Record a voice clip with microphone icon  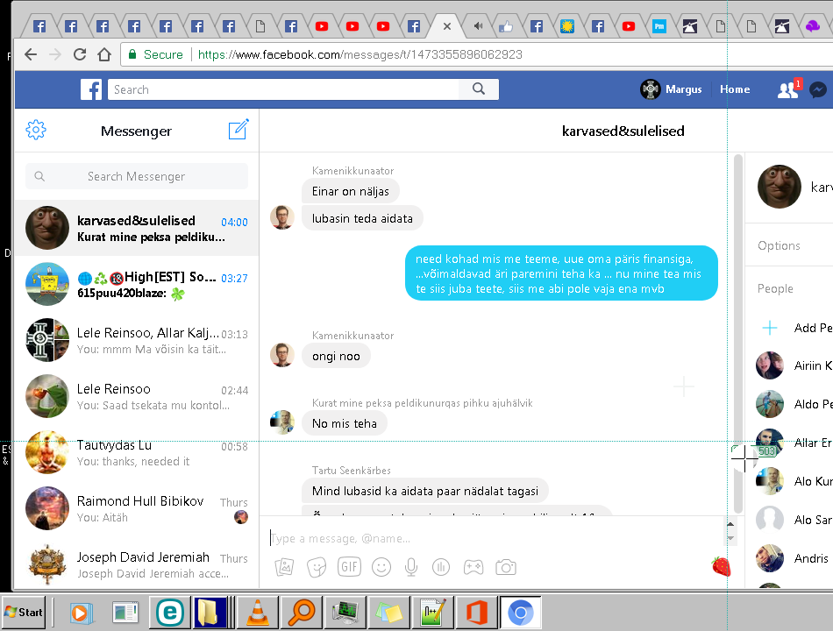(411, 567)
